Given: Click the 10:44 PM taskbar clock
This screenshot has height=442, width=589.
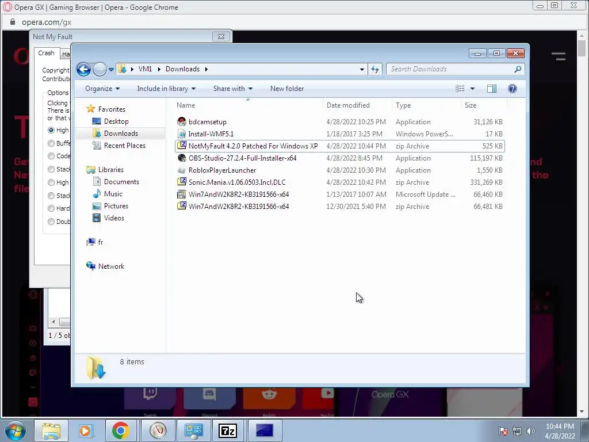Looking at the screenshot, I should coord(560,426).
